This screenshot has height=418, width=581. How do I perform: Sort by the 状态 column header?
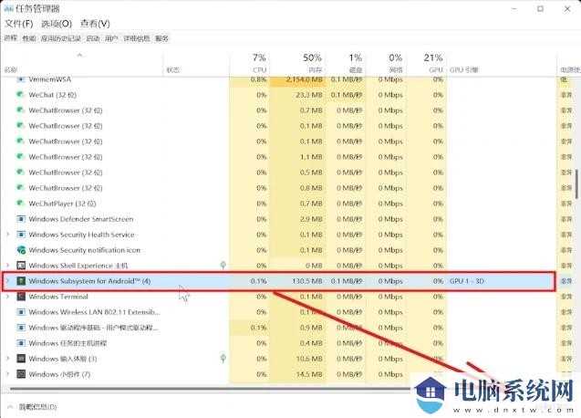click(x=196, y=63)
